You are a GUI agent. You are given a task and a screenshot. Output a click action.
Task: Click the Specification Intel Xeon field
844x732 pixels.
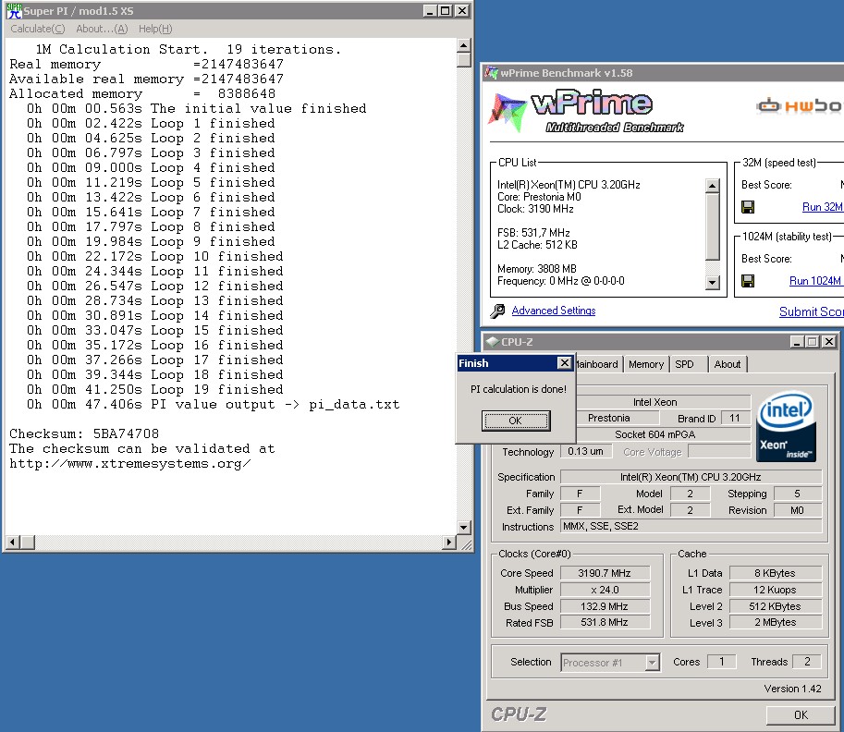[x=691, y=477]
